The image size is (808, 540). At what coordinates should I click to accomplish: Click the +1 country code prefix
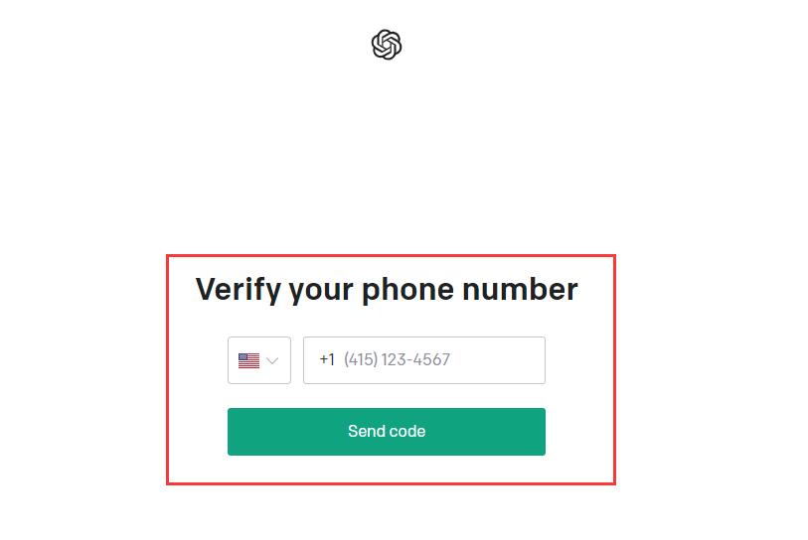pos(327,359)
